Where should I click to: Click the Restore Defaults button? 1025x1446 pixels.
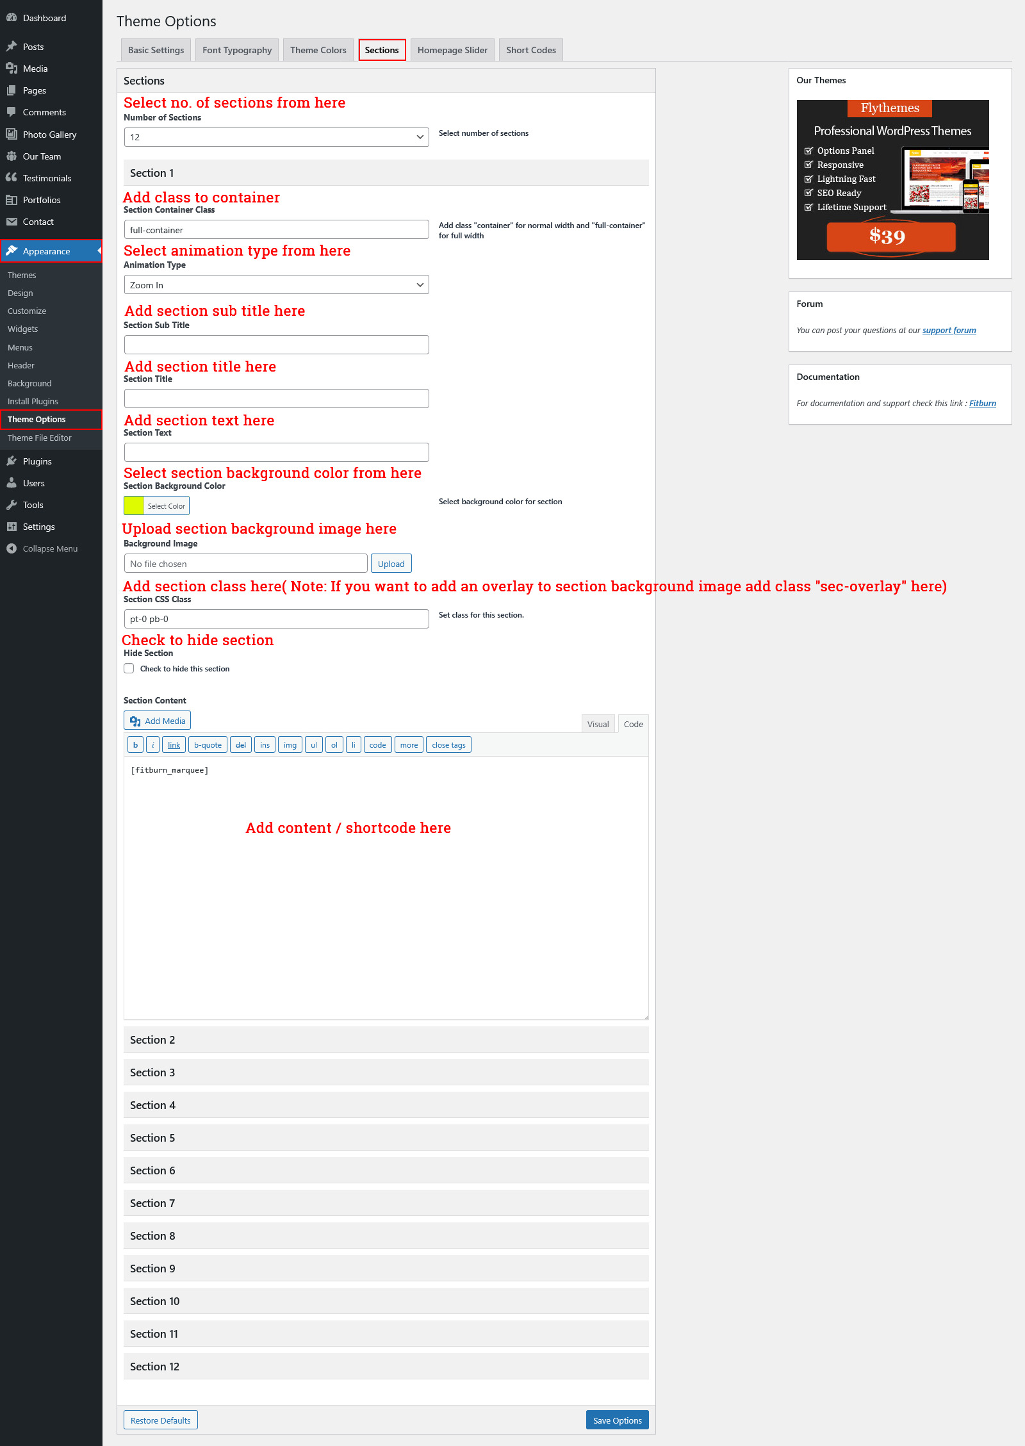tap(161, 1420)
